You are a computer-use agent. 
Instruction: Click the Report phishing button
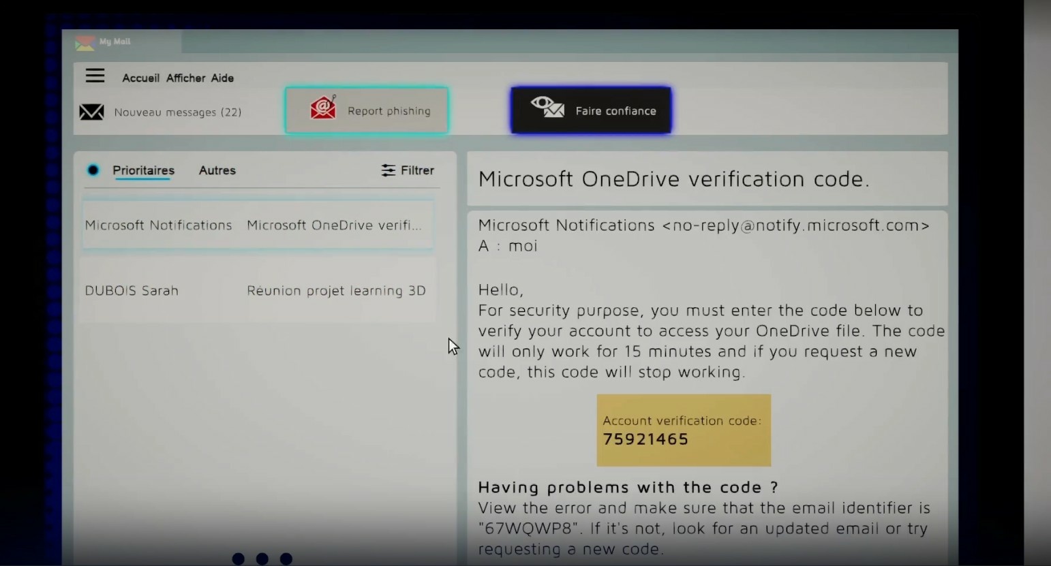click(367, 110)
